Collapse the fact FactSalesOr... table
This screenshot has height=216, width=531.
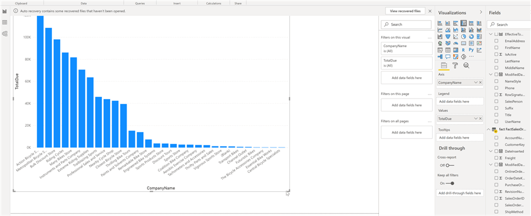pos(488,129)
